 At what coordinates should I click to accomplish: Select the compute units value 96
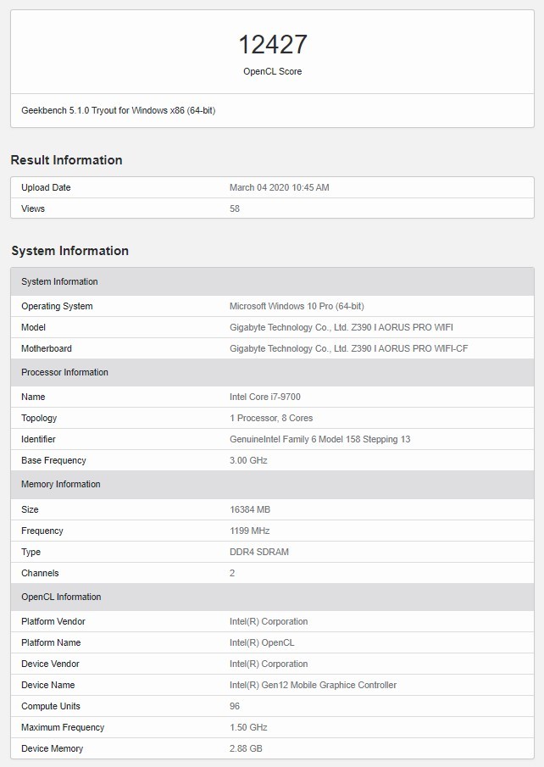click(235, 706)
